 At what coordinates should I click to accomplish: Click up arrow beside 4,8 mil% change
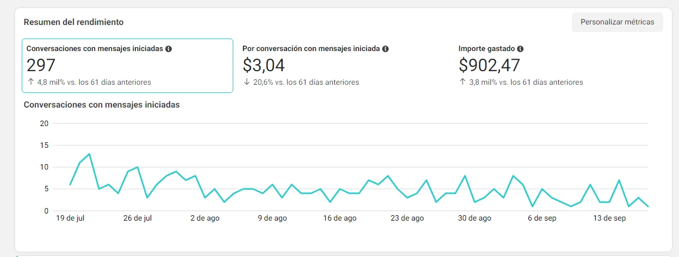click(x=30, y=82)
